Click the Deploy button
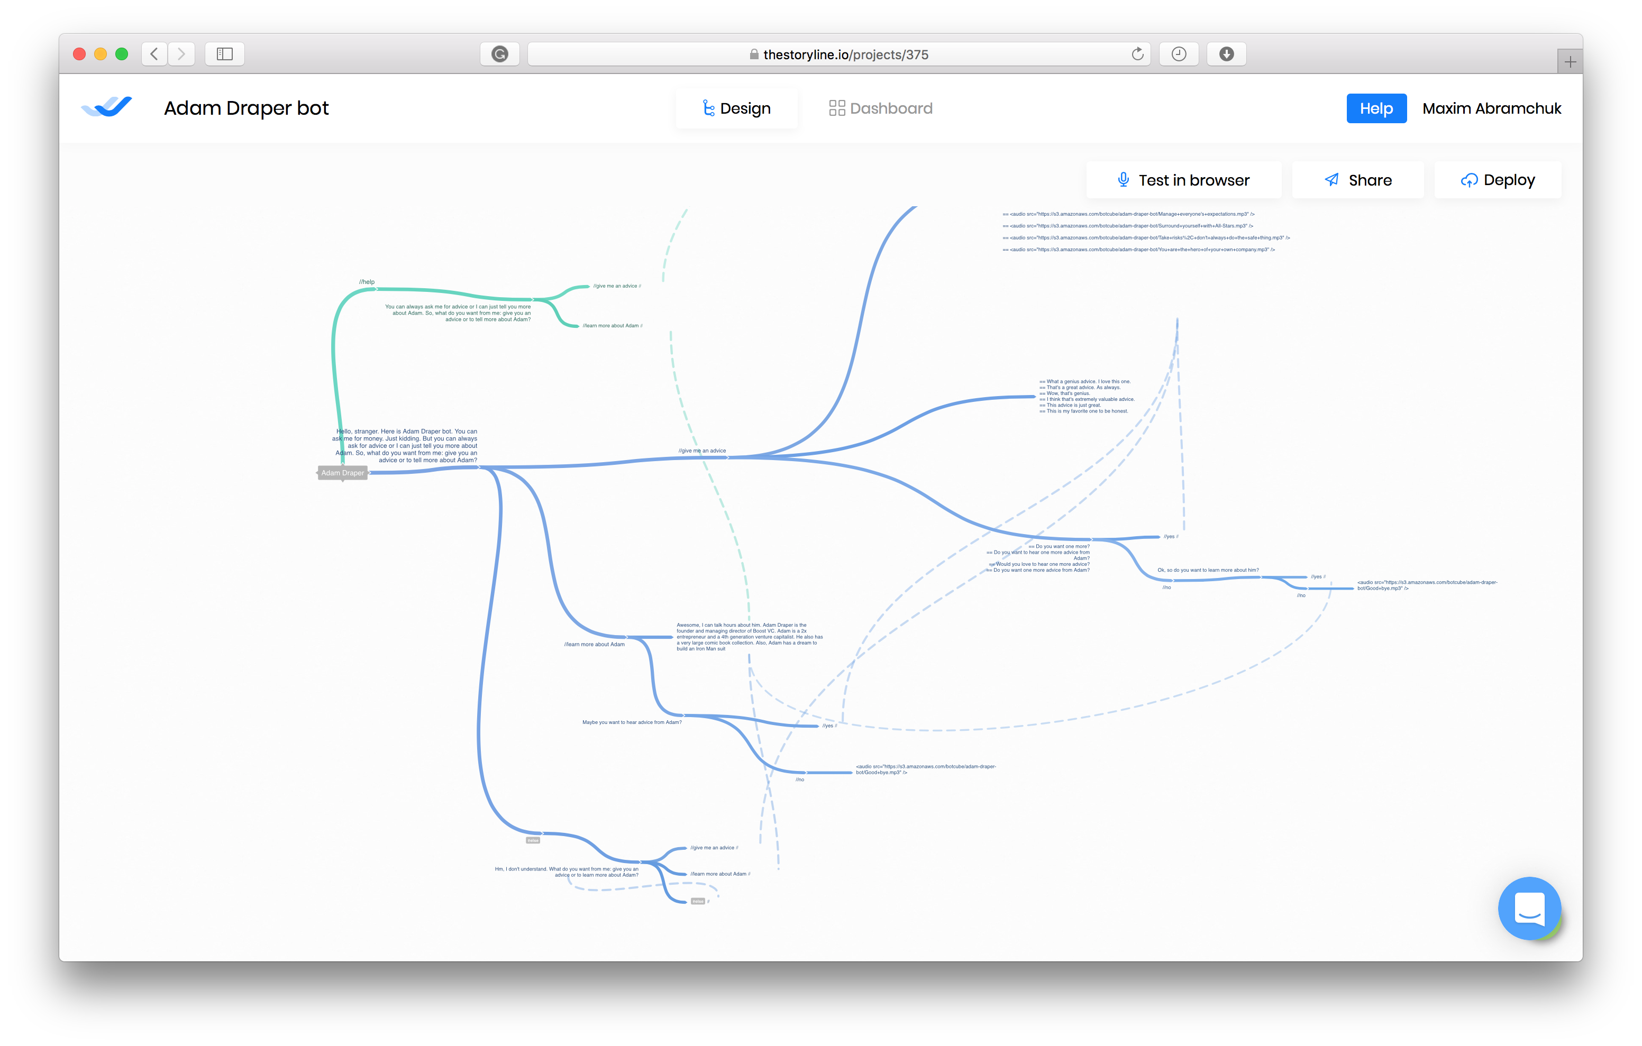Viewport: 1642px width, 1046px height. pyautogui.click(x=1498, y=180)
